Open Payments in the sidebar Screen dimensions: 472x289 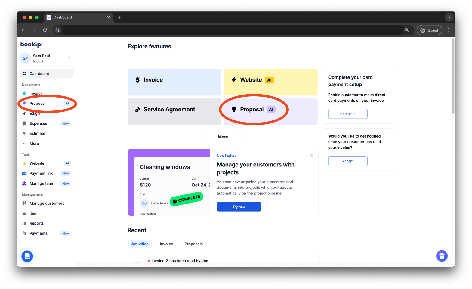(47, 234)
